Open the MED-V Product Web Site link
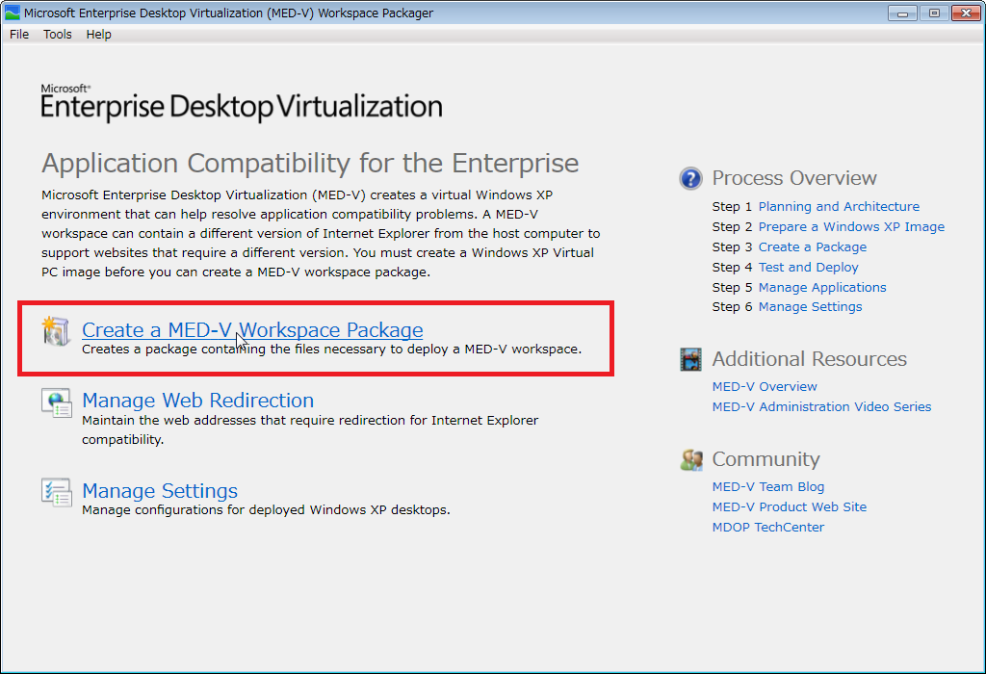This screenshot has width=986, height=674. (790, 506)
